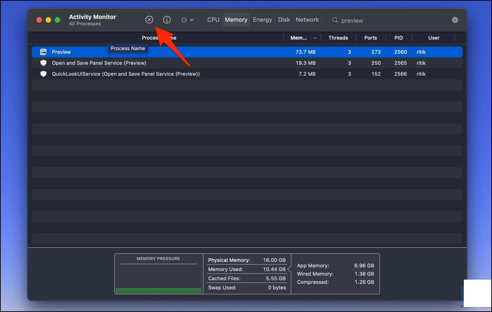The image size is (492, 312).
Task: Click ports value 273
Action: coord(376,52)
